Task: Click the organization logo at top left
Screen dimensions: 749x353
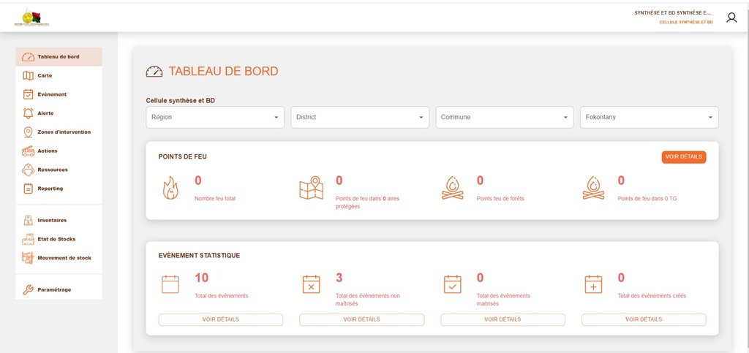Action: click(31, 19)
